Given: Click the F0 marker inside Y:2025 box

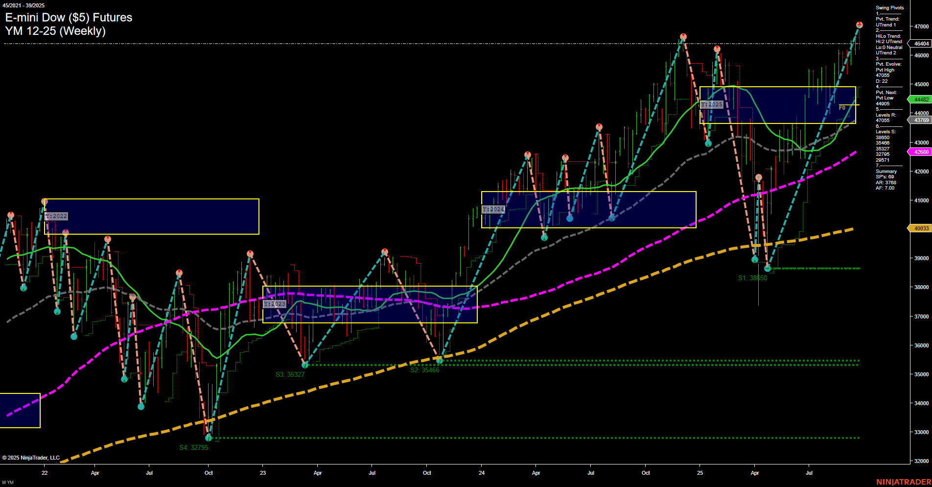Looking at the screenshot, I should (x=842, y=109).
